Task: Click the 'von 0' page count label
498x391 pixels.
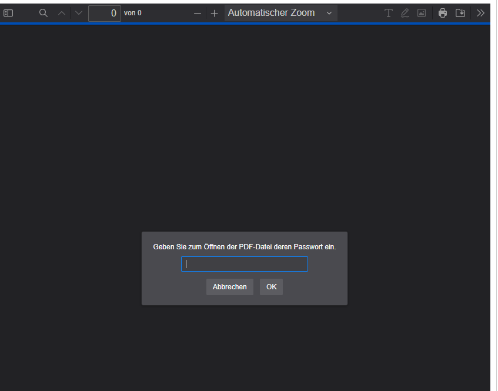Action: [133, 13]
